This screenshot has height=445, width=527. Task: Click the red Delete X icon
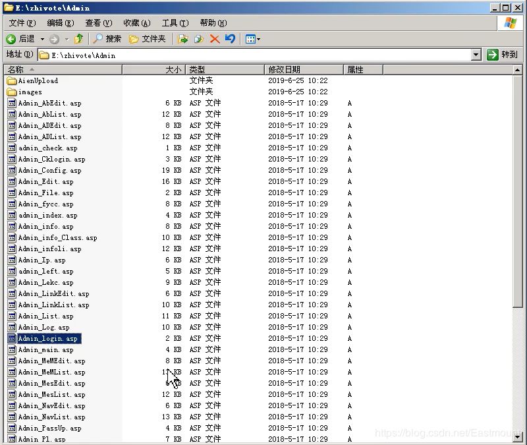[215, 39]
